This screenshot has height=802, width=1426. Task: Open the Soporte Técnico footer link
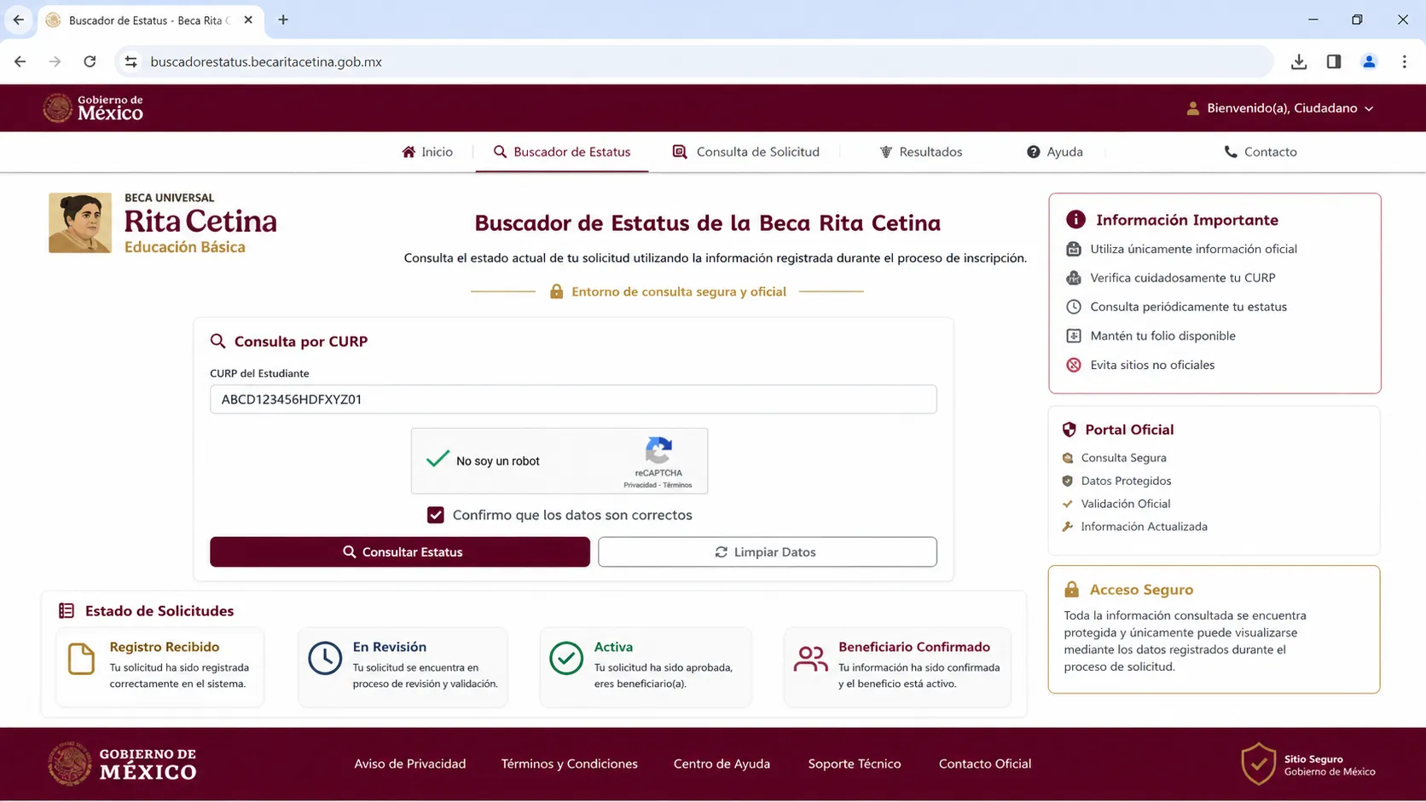tap(855, 764)
